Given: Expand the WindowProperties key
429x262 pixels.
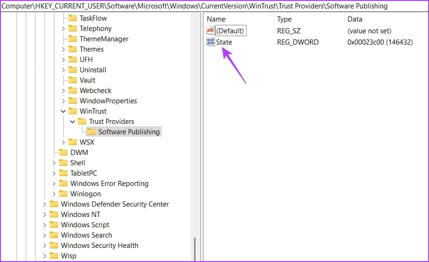Looking at the screenshot, I should point(63,101).
